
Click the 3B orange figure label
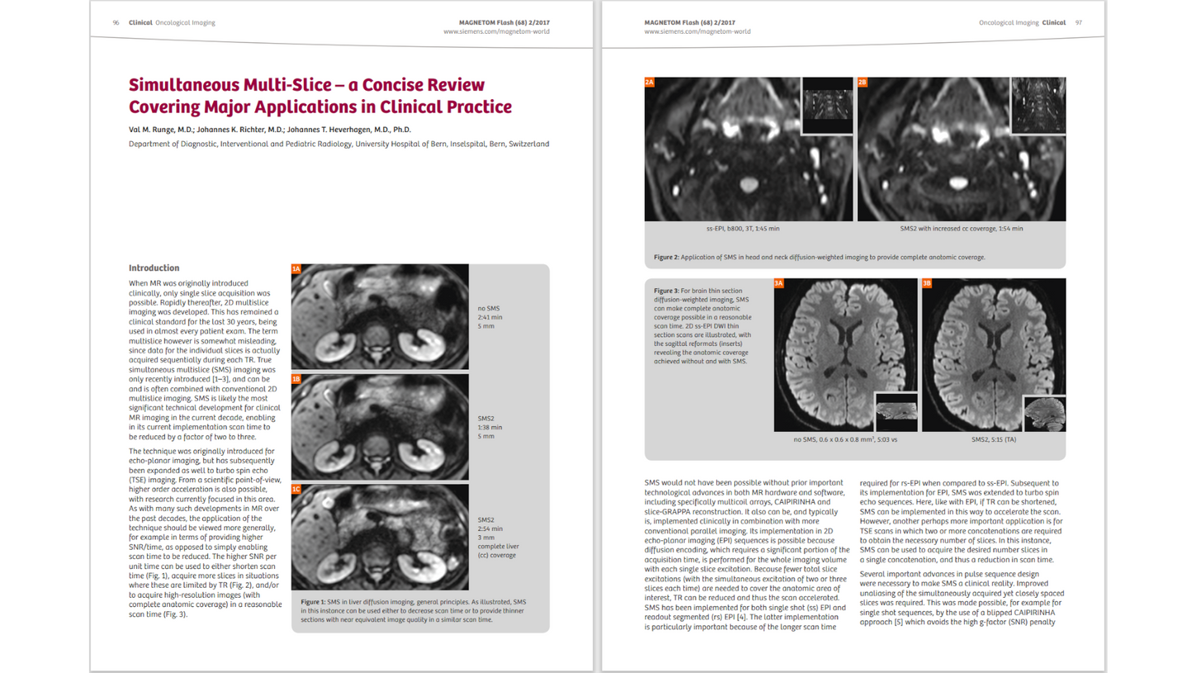click(926, 283)
